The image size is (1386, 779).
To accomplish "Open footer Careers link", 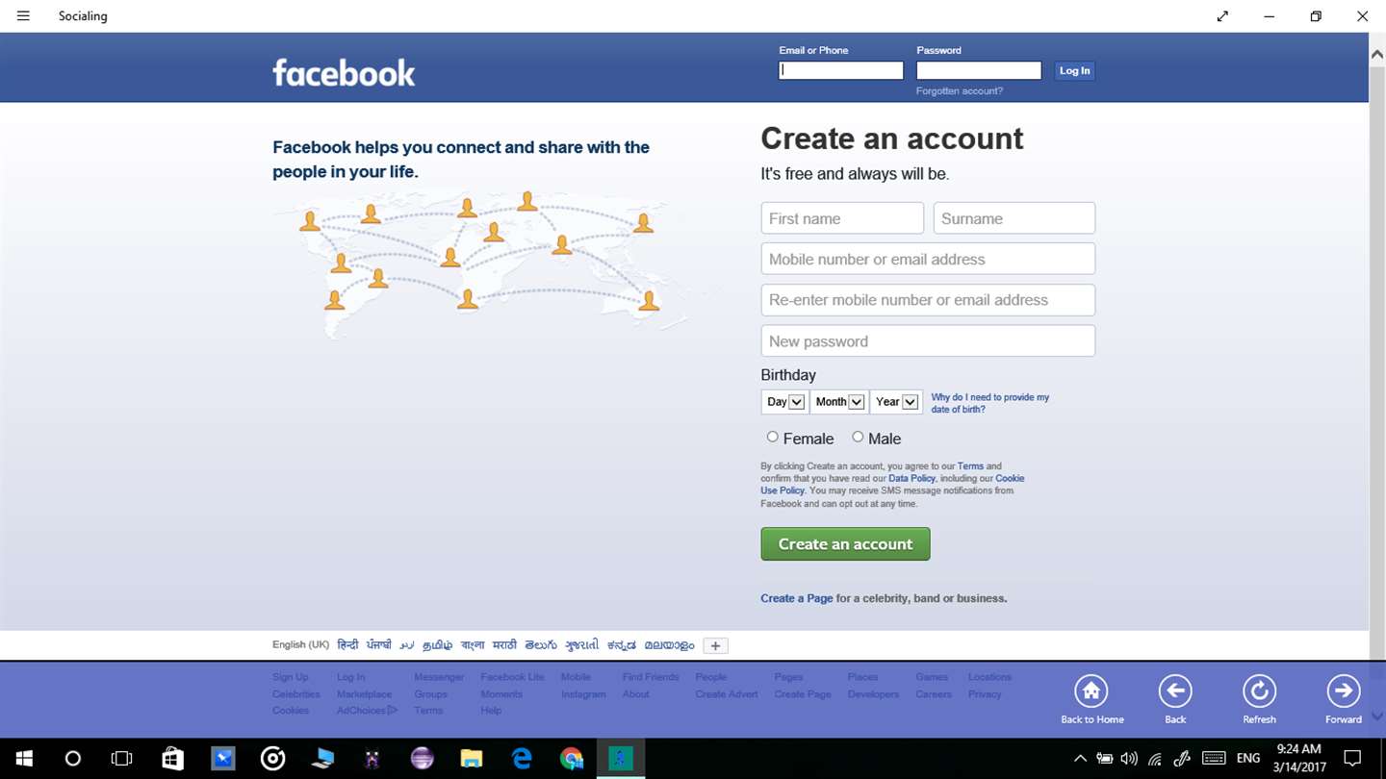I will (x=934, y=694).
